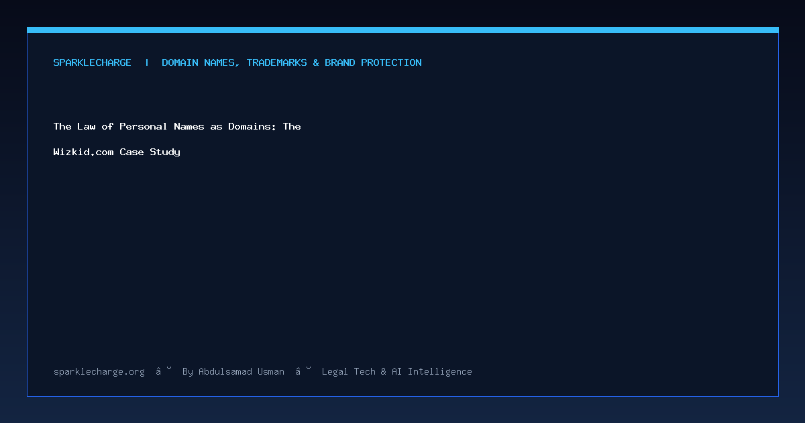Viewport: 805px width, 423px height.
Task: Click the separator glyph after sparklecharge.org
Action: [x=164, y=371]
